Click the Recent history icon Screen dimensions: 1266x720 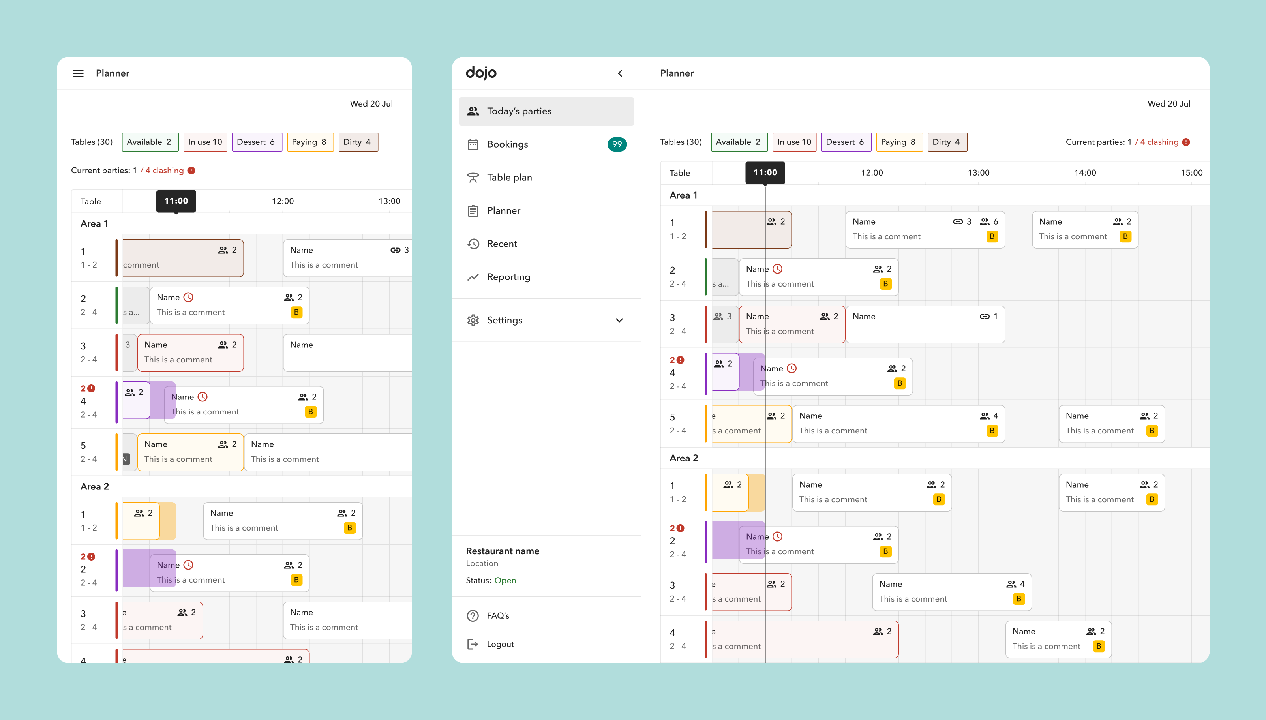point(473,244)
